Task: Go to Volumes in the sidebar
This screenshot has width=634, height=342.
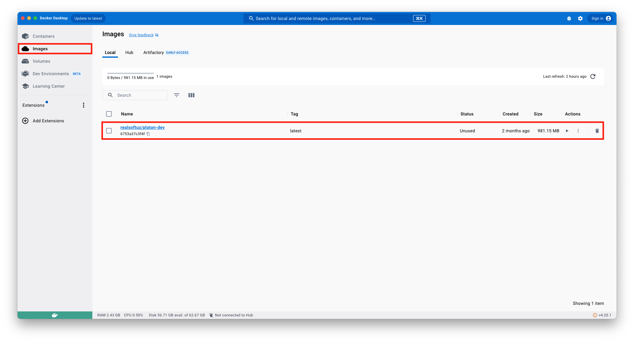Action: (x=55, y=61)
